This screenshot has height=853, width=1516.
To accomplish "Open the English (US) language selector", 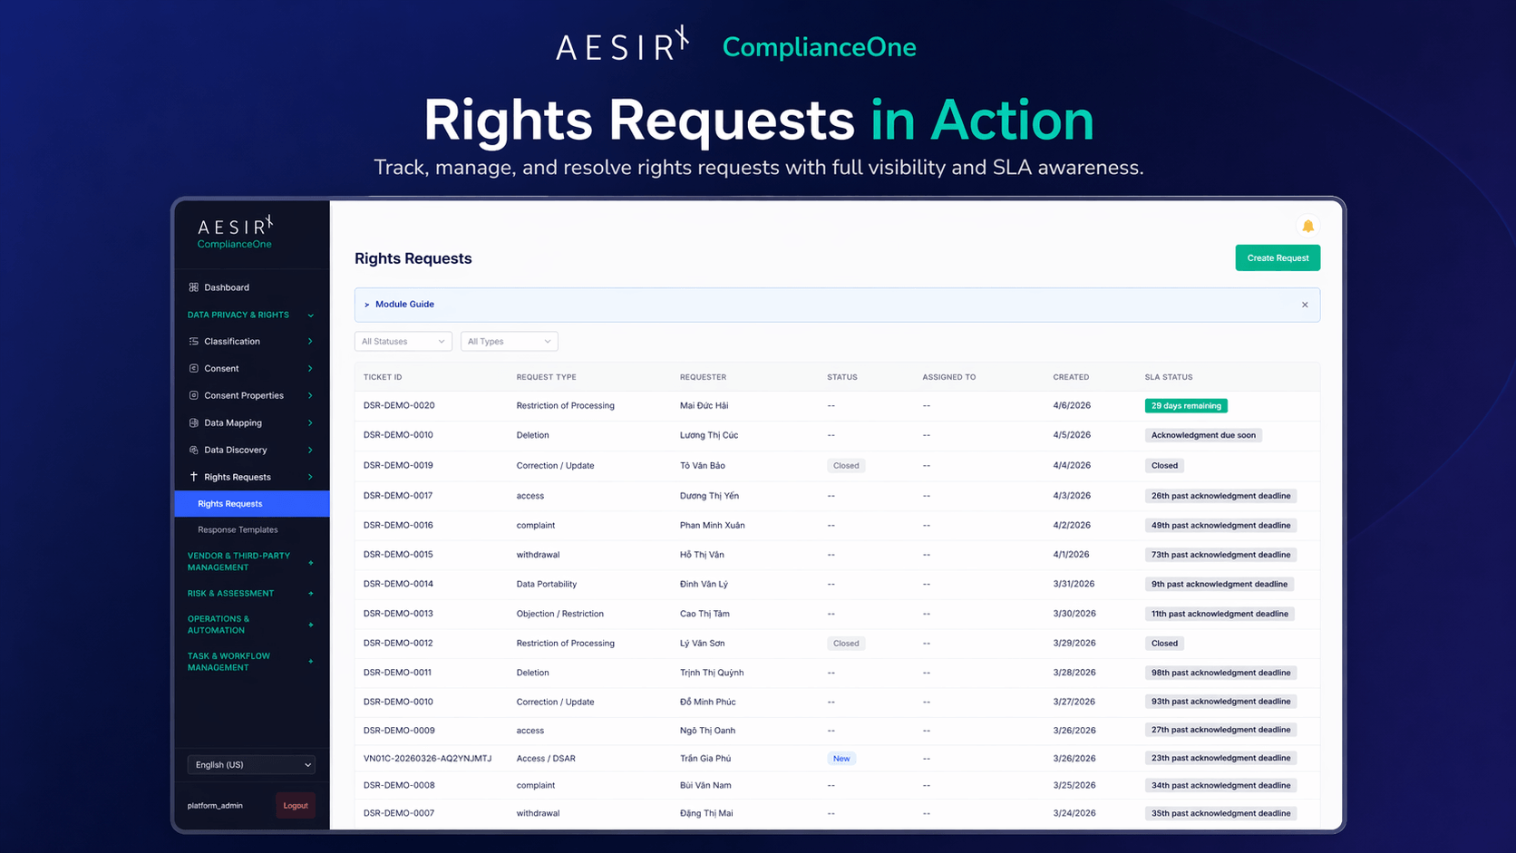I will point(251,765).
